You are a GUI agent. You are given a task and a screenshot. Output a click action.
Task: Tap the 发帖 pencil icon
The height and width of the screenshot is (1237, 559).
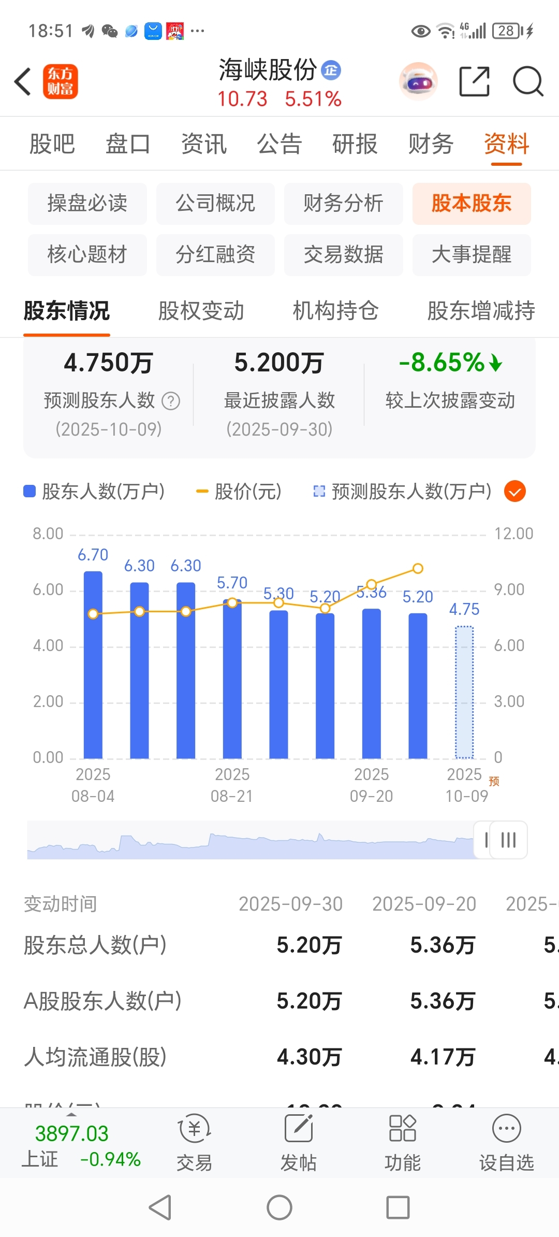pos(299,1129)
